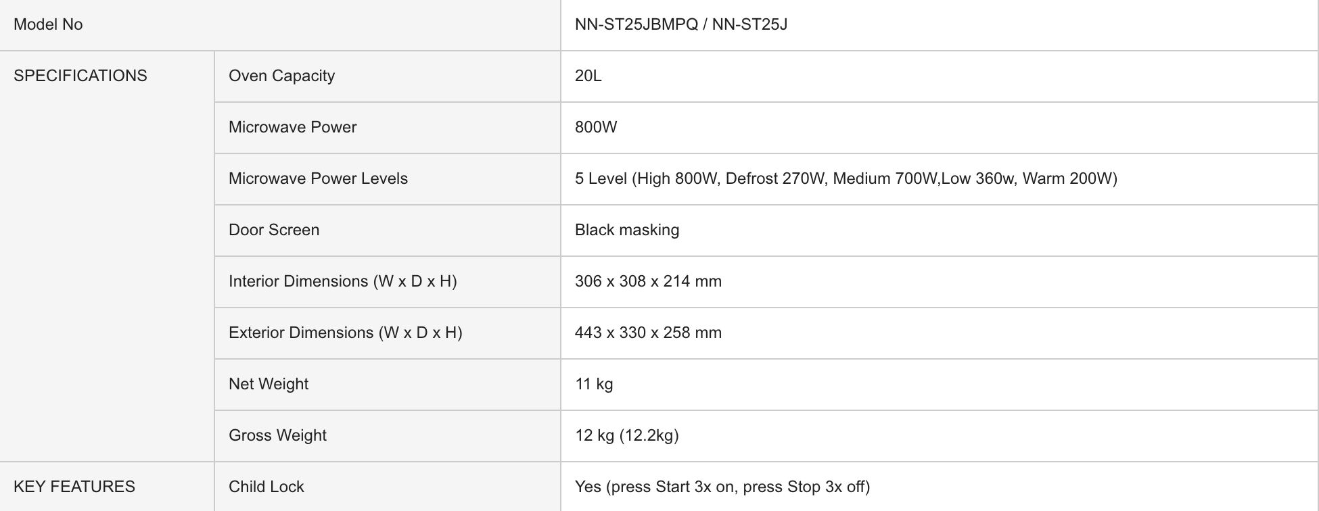Screen dimensions: 1319x511
Task: Click the "Model No" row label
Action: [48, 25]
